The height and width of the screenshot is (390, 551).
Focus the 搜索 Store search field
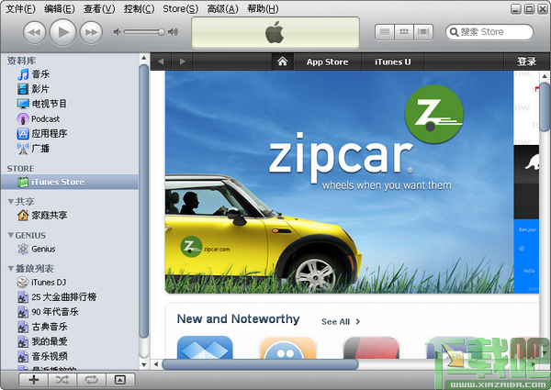(x=489, y=32)
